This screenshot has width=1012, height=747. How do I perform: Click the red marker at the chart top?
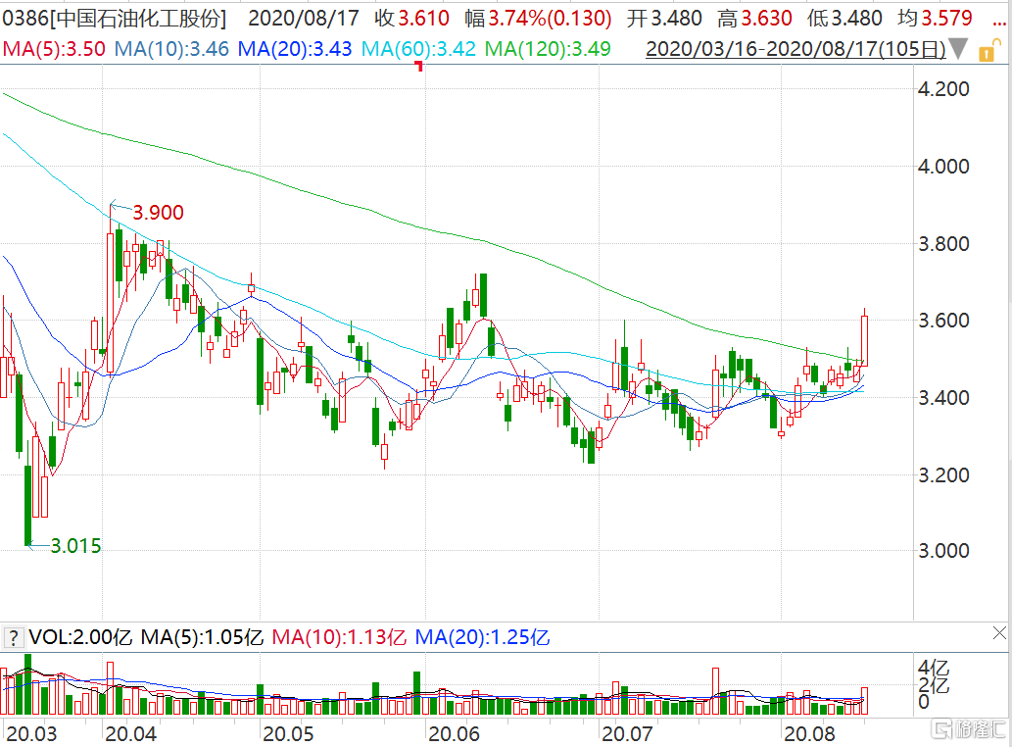point(419,66)
